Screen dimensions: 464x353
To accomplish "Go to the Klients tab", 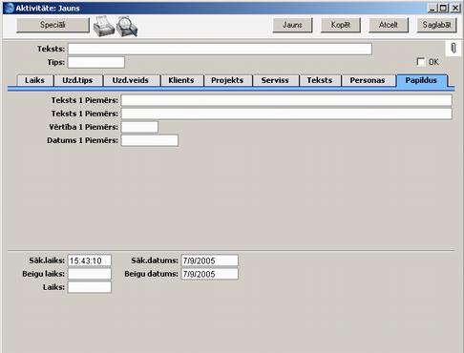I will click(x=181, y=80).
